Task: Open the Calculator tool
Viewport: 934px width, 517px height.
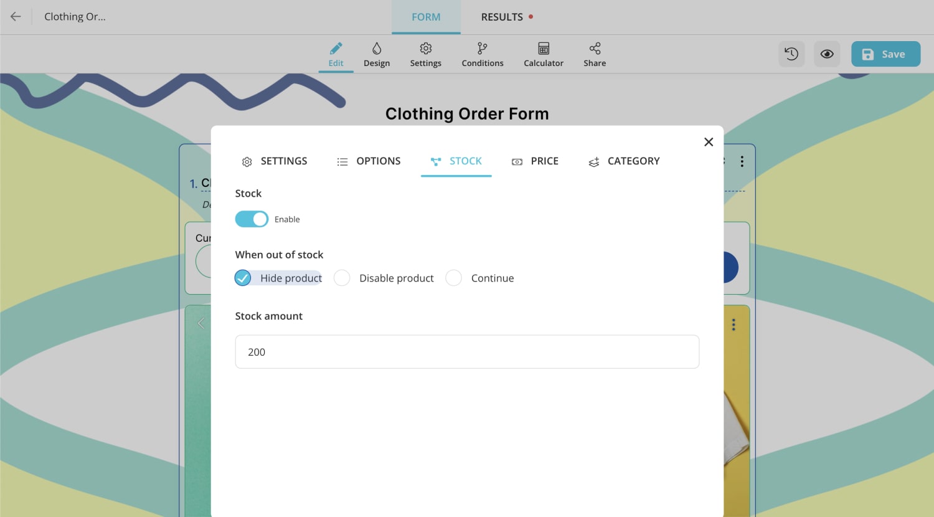Action: [x=543, y=54]
